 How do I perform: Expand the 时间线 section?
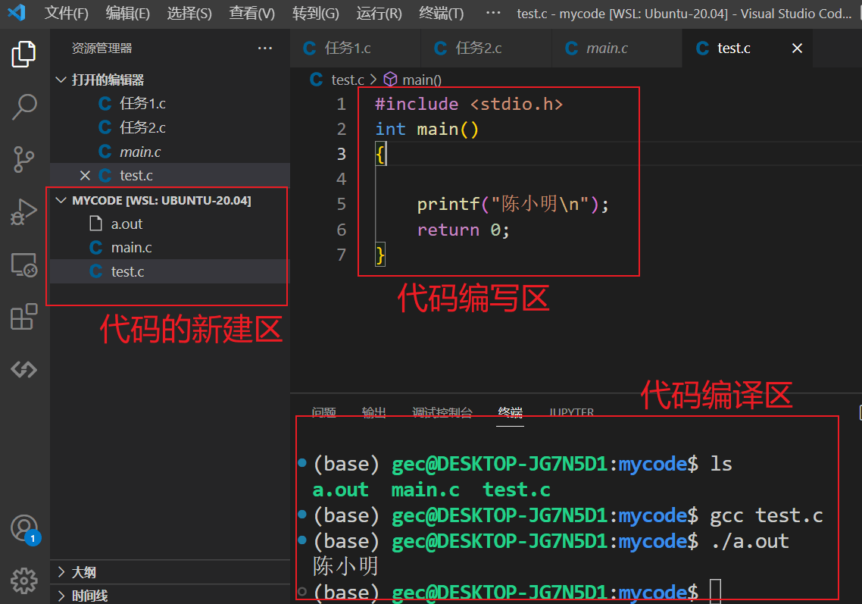[x=170, y=595]
